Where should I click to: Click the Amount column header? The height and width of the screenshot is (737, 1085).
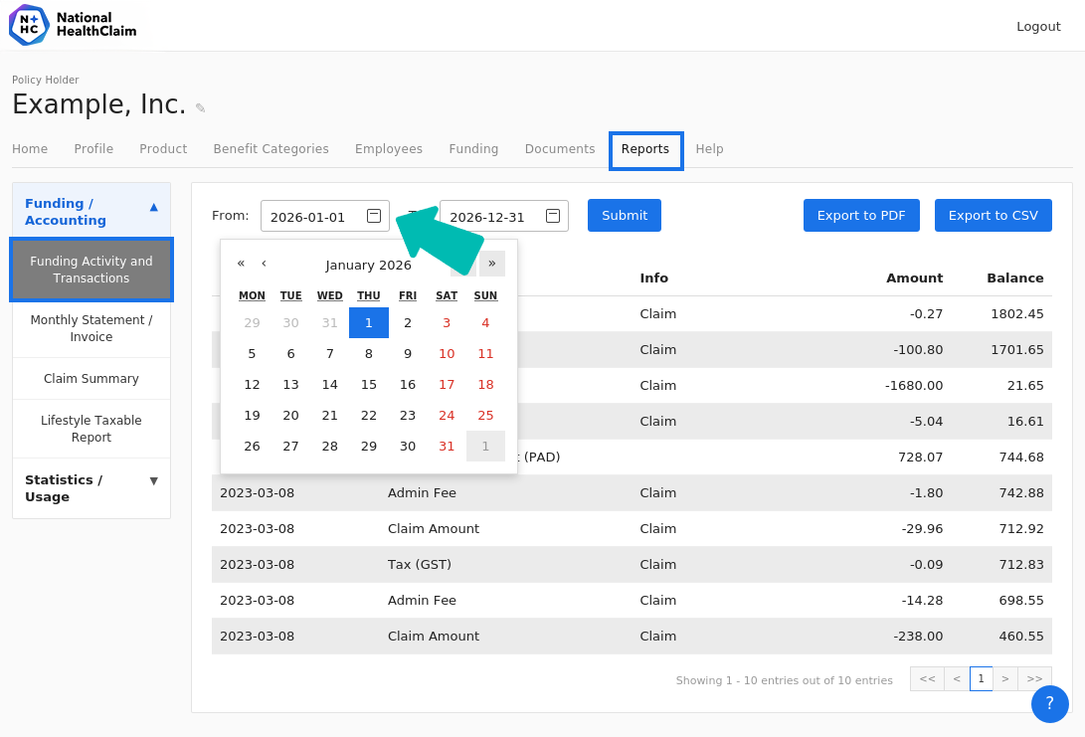point(914,277)
